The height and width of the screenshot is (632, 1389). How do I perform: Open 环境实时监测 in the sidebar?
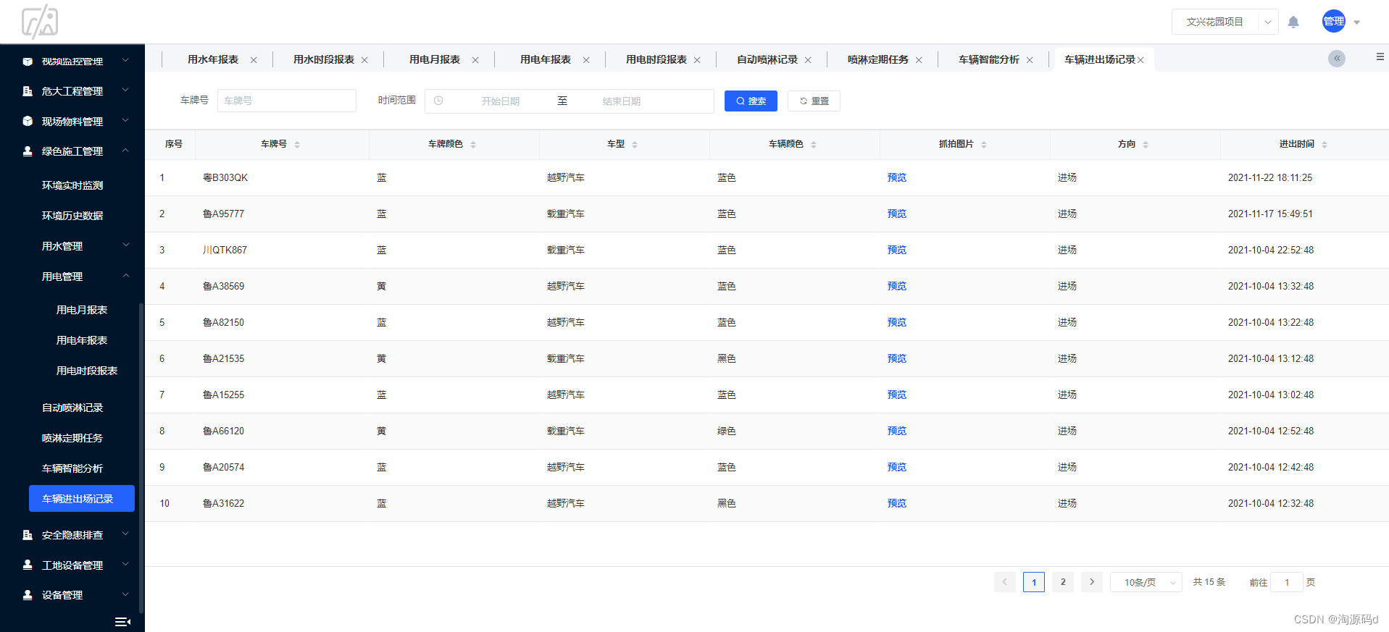tap(72, 185)
